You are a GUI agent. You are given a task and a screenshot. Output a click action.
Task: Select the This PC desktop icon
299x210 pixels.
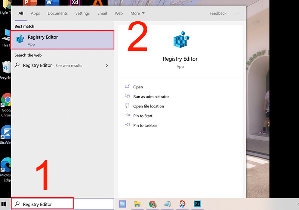(6, 38)
